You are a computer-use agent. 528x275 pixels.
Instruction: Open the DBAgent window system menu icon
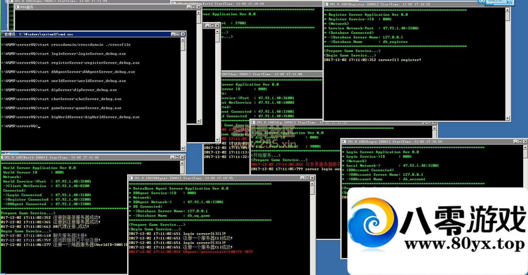point(131,178)
